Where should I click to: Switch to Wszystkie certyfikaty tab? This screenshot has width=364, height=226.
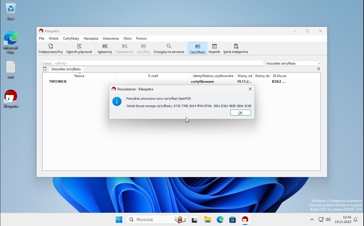[x=66, y=69]
